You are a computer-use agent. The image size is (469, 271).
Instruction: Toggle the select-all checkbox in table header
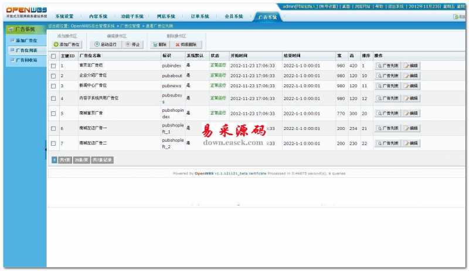click(x=53, y=56)
